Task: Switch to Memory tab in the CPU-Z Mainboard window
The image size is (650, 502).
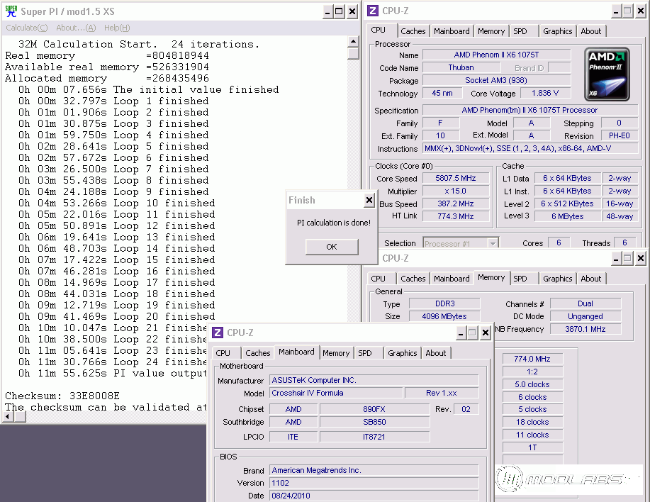Action: coord(336,353)
